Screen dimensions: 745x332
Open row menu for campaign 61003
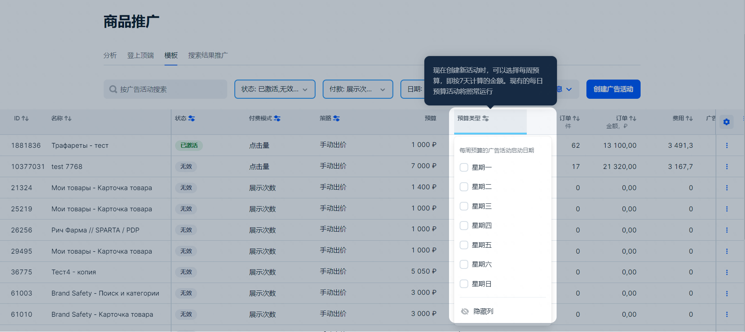pos(727,293)
